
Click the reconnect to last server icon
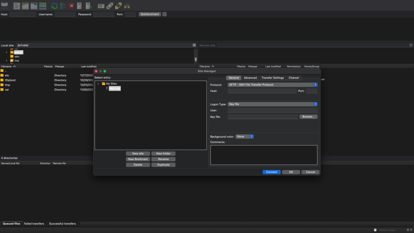(x=89, y=6)
